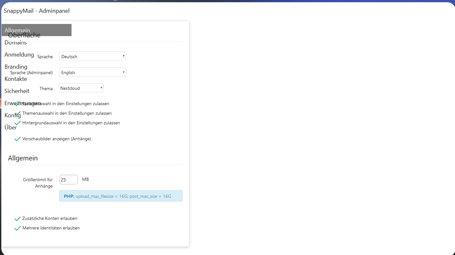This screenshot has height=255, width=455.
Task: Disable Vorschaubilder anzeigen (Anhänge)
Action: click(x=17, y=139)
